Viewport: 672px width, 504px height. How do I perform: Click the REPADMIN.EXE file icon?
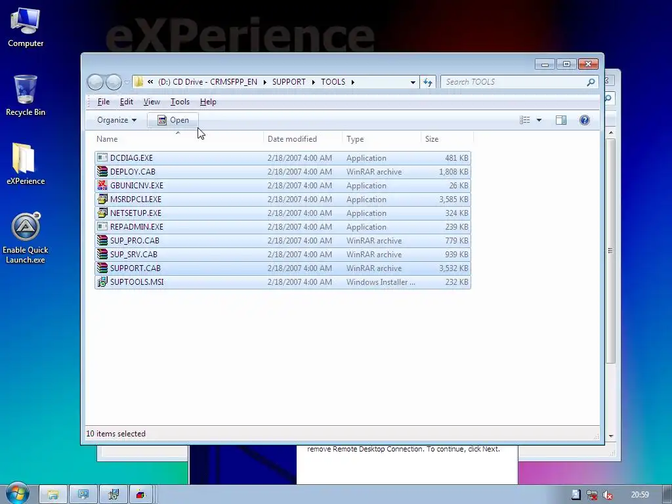[x=102, y=226]
